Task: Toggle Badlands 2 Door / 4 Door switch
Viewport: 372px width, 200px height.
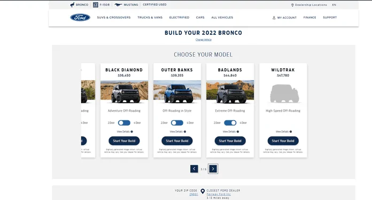Action: point(230,122)
